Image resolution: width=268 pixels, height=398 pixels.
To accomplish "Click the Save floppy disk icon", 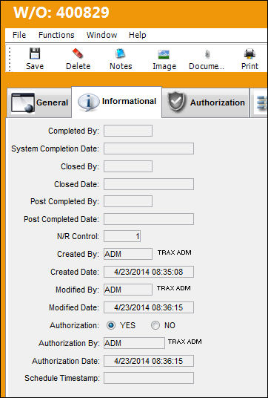I will pyautogui.click(x=35, y=53).
